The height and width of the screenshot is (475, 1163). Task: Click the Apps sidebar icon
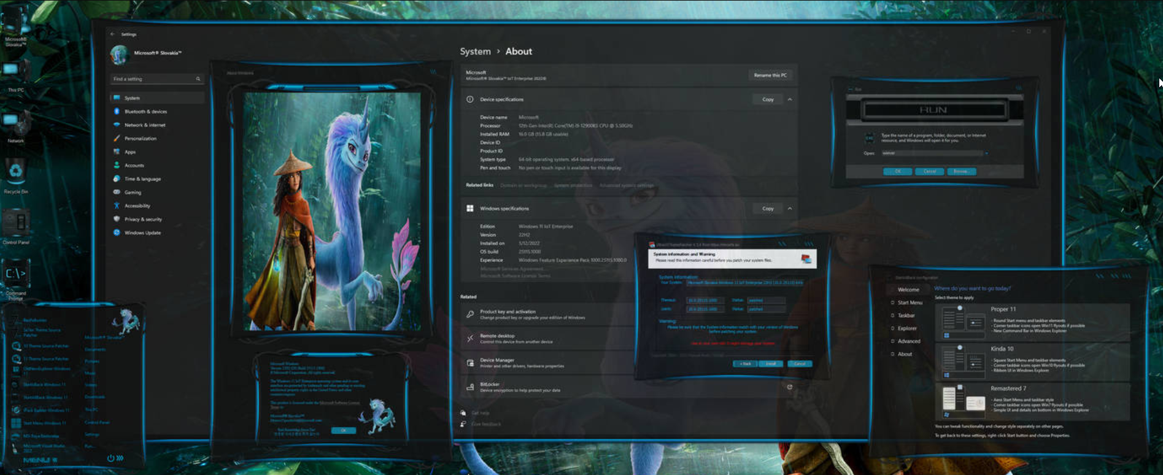coord(117,152)
